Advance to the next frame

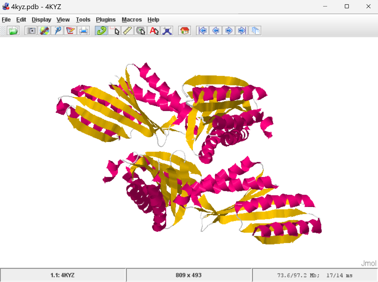[229, 31]
